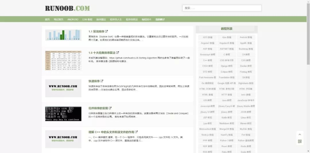Select ES6 教程 in the navigation bar
Viewport: 310px width, 153px height.
coord(87,19)
